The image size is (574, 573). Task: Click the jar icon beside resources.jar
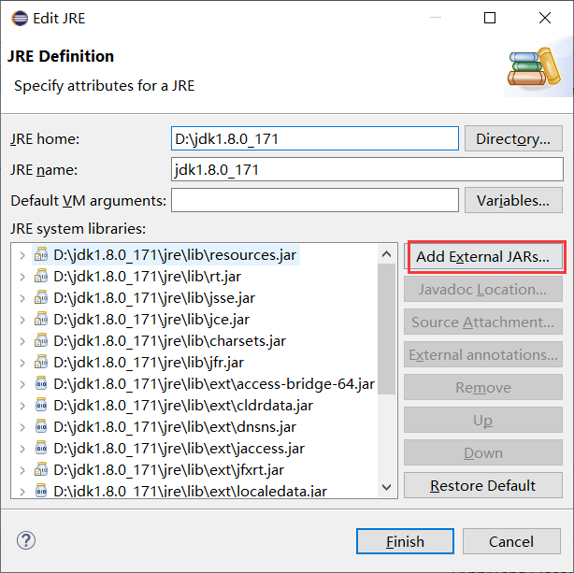[x=41, y=254]
